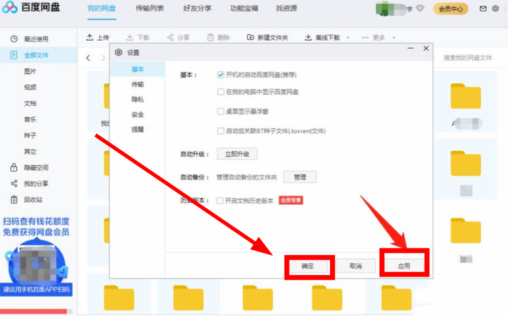Open the third folder in the bottom row

tap(258, 298)
